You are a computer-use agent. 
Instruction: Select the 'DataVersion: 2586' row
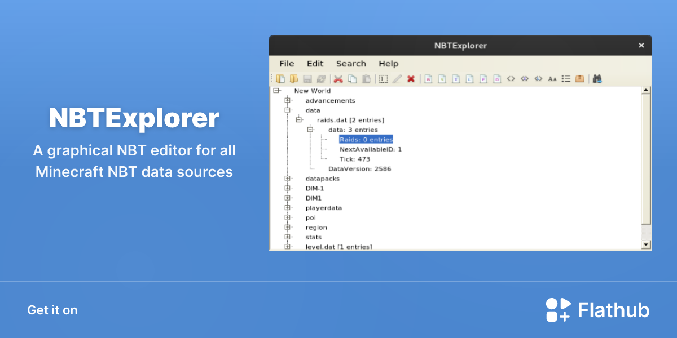pos(359,168)
